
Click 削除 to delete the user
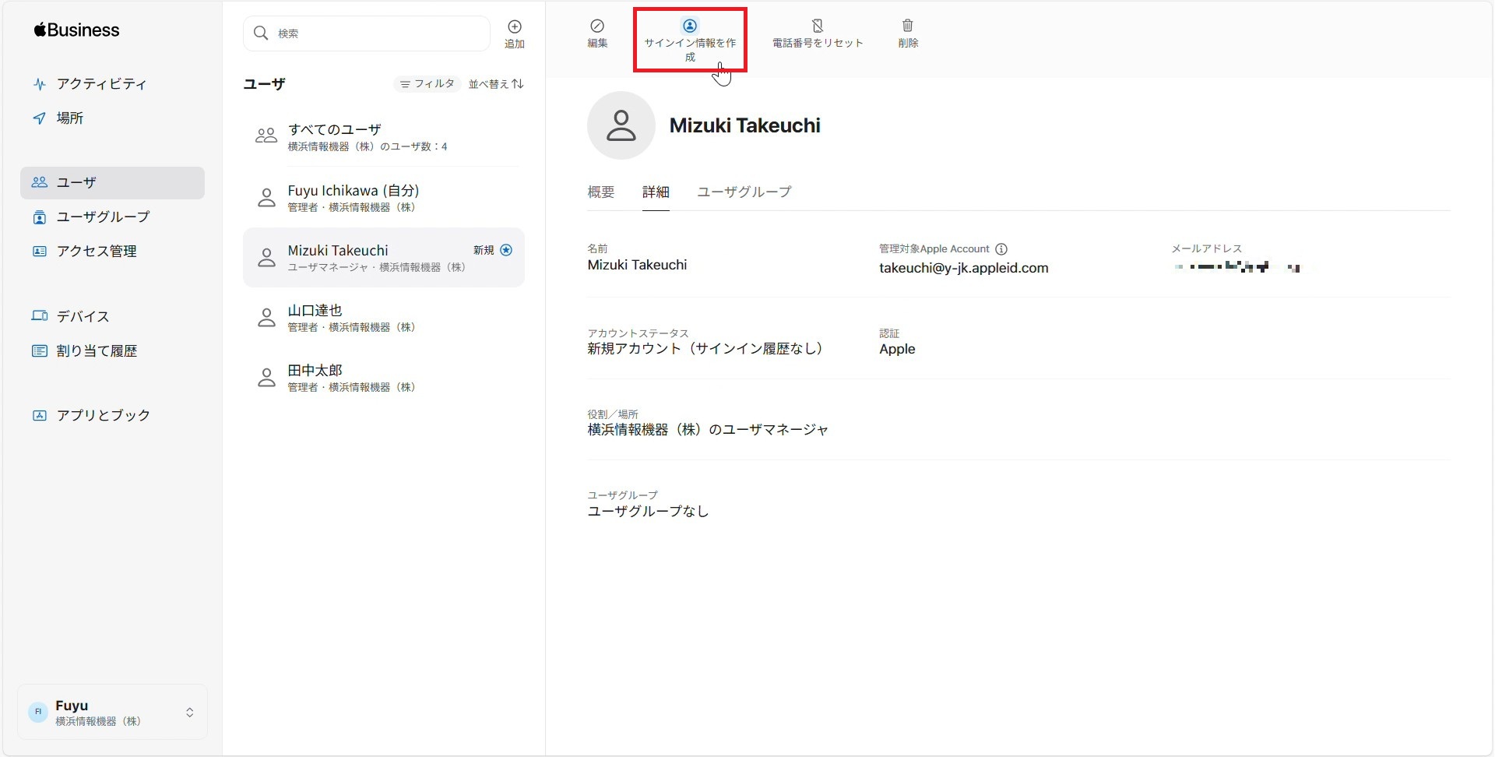(908, 33)
